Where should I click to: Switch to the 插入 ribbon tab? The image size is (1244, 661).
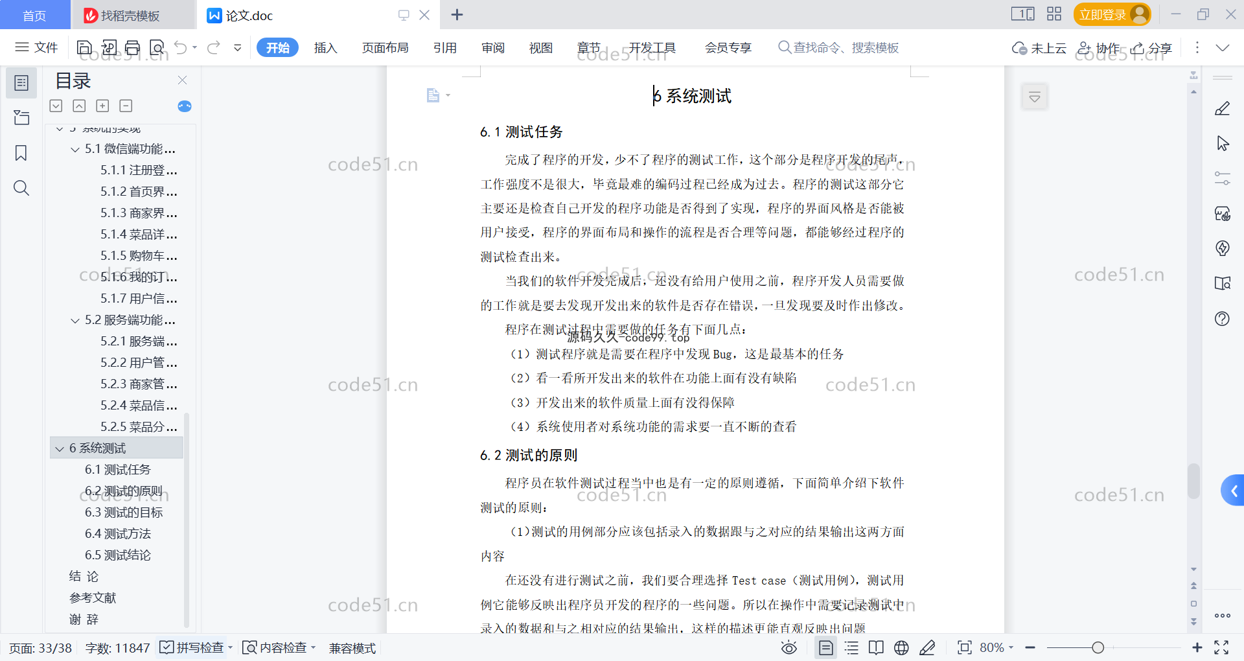[x=325, y=47]
